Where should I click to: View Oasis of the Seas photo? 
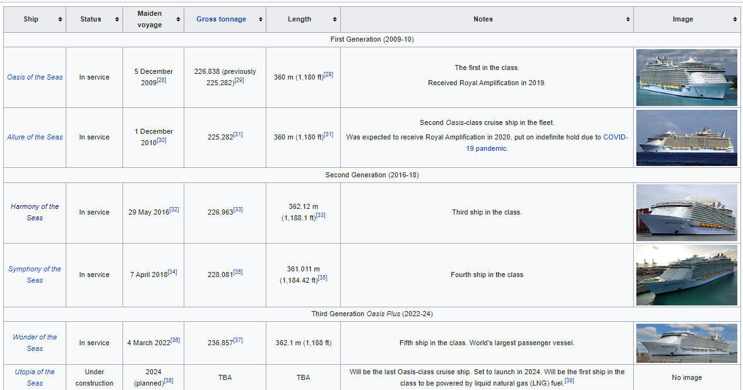[687, 77]
